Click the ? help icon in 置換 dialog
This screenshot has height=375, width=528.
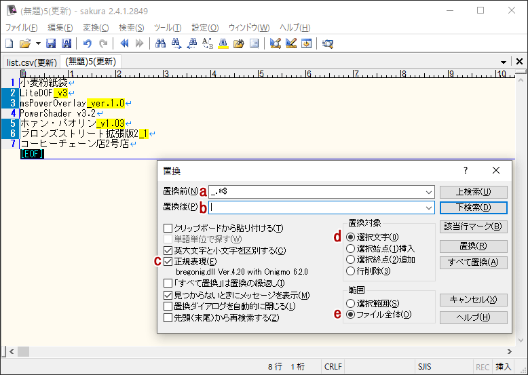[466, 170]
